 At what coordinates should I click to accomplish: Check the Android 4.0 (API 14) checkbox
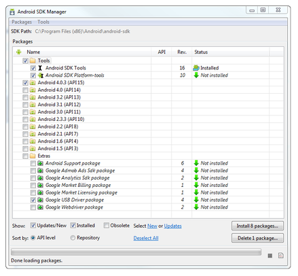(x=25, y=90)
